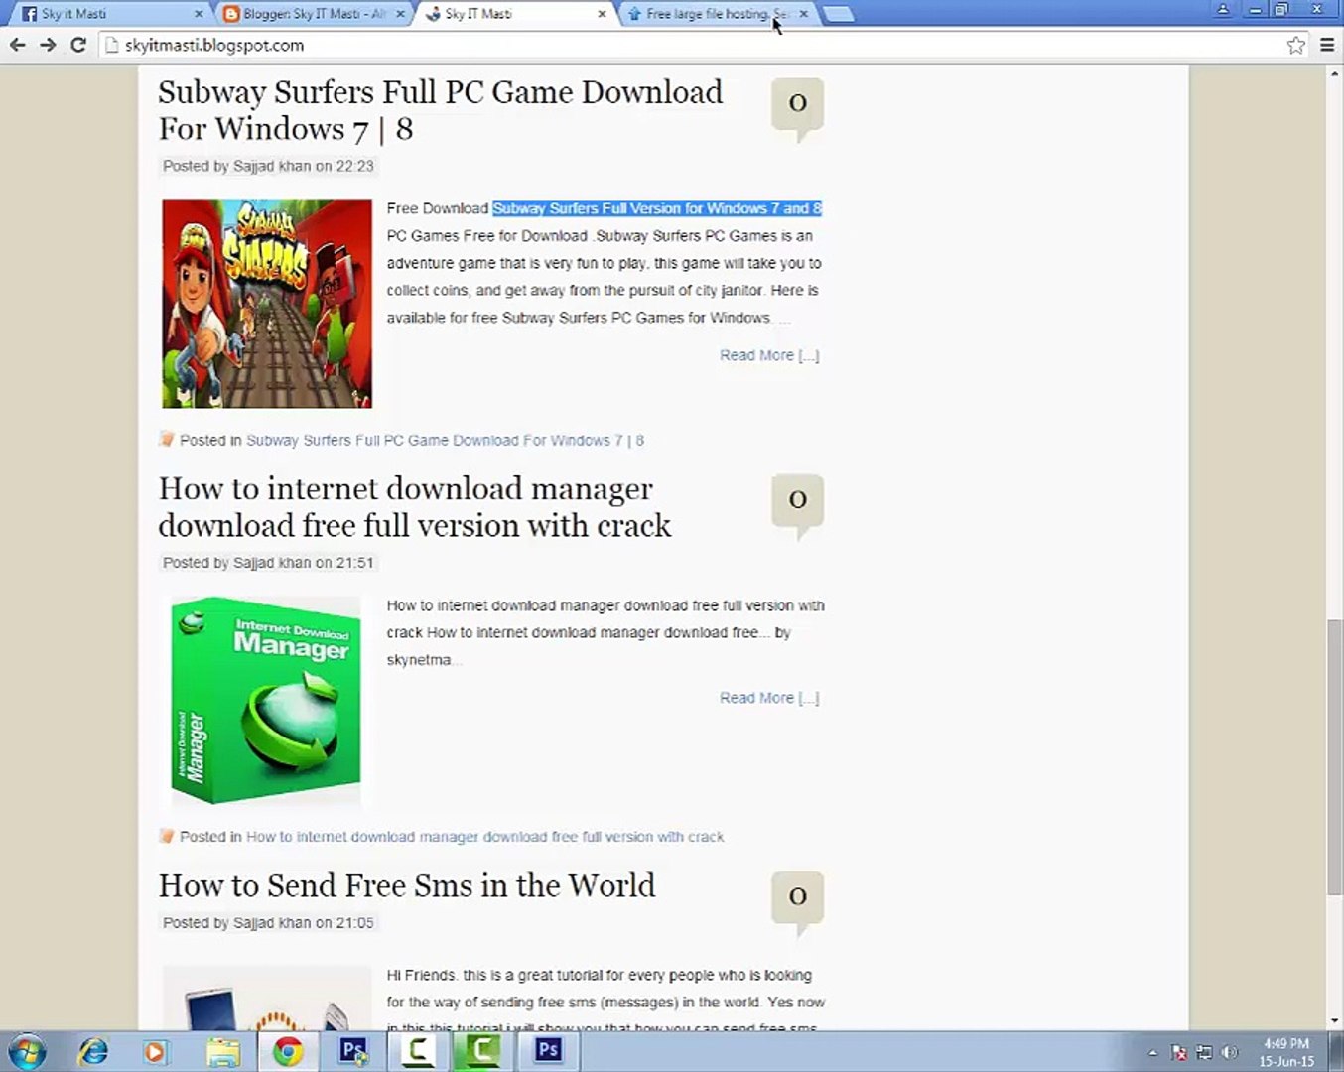Image resolution: width=1344 pixels, height=1072 pixels.
Task: Click the 'Posted by Sajjad khan on 21:51' text
Action: [x=268, y=563]
